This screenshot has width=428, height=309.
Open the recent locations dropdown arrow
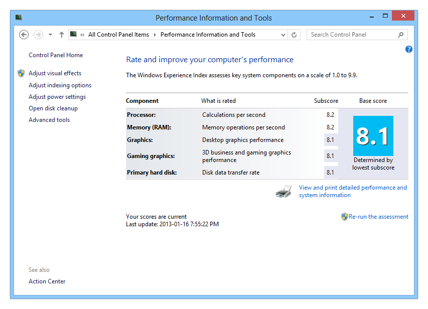point(50,35)
